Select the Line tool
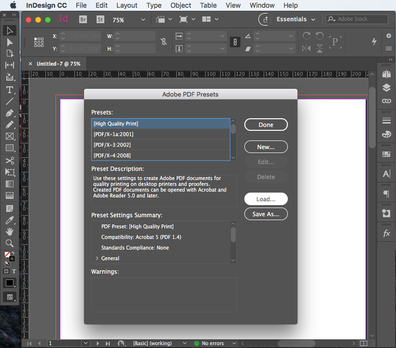The width and height of the screenshot is (396, 348). tap(10, 101)
